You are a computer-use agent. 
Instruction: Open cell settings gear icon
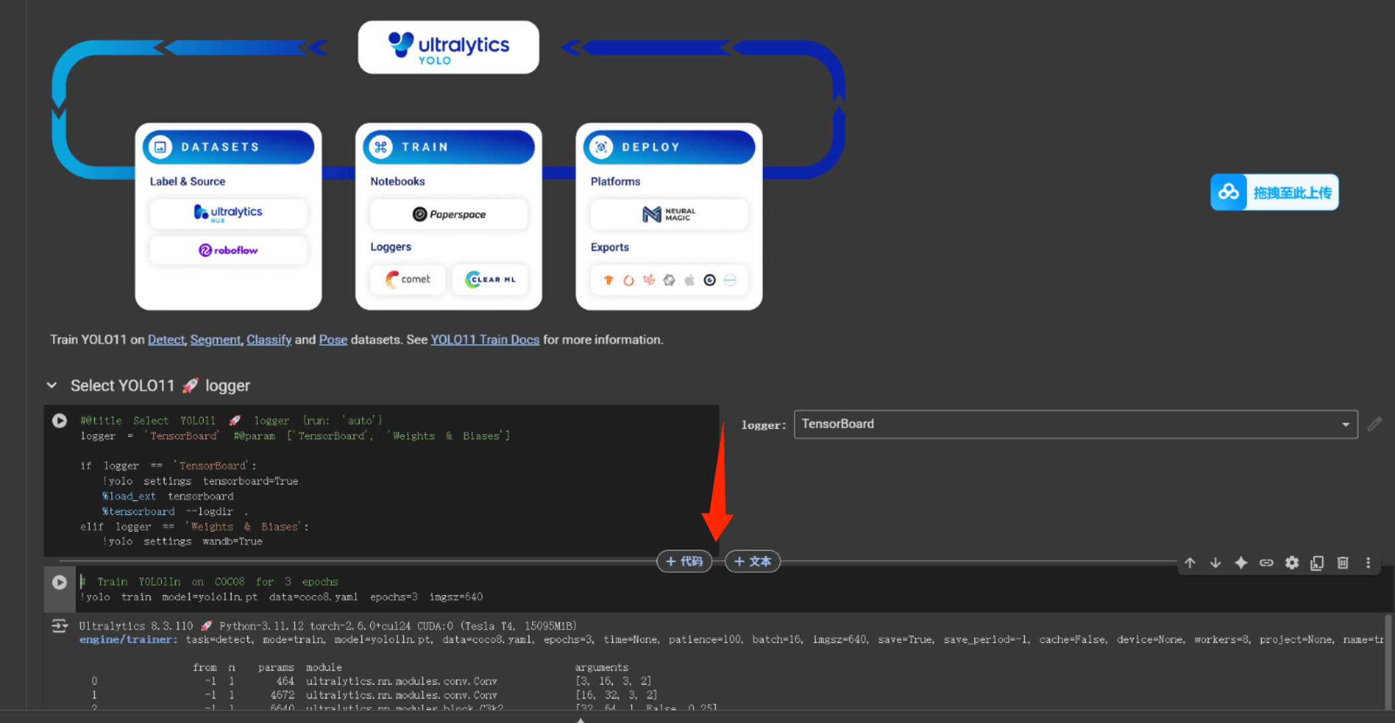point(1292,563)
